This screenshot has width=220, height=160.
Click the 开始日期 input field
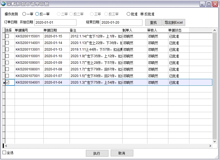pyautogui.click(x=55, y=23)
